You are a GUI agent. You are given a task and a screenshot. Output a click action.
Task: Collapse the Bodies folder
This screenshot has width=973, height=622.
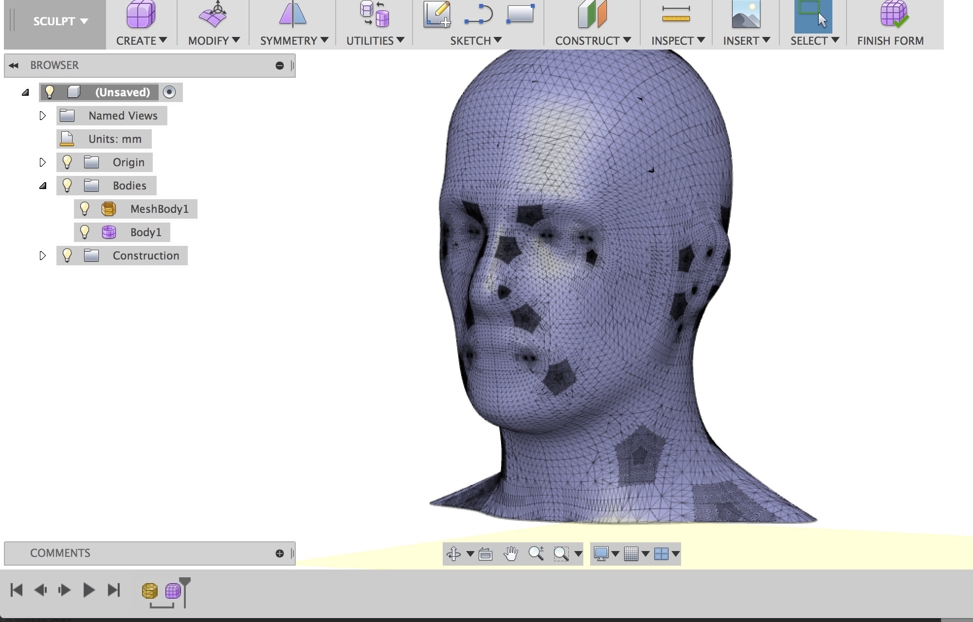(x=43, y=186)
